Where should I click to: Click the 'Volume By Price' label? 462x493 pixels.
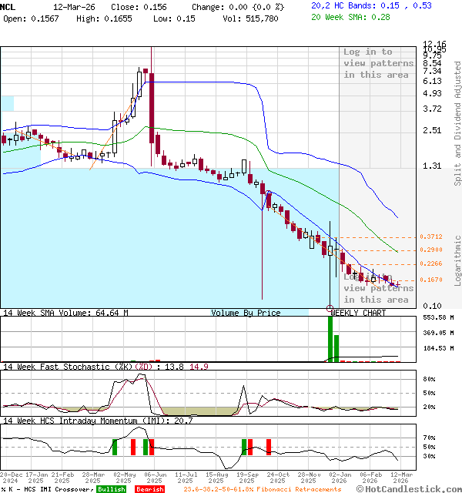[246, 313]
